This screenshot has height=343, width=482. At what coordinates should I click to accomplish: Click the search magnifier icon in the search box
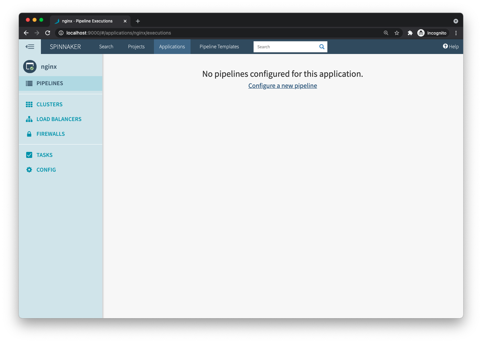[x=322, y=47]
